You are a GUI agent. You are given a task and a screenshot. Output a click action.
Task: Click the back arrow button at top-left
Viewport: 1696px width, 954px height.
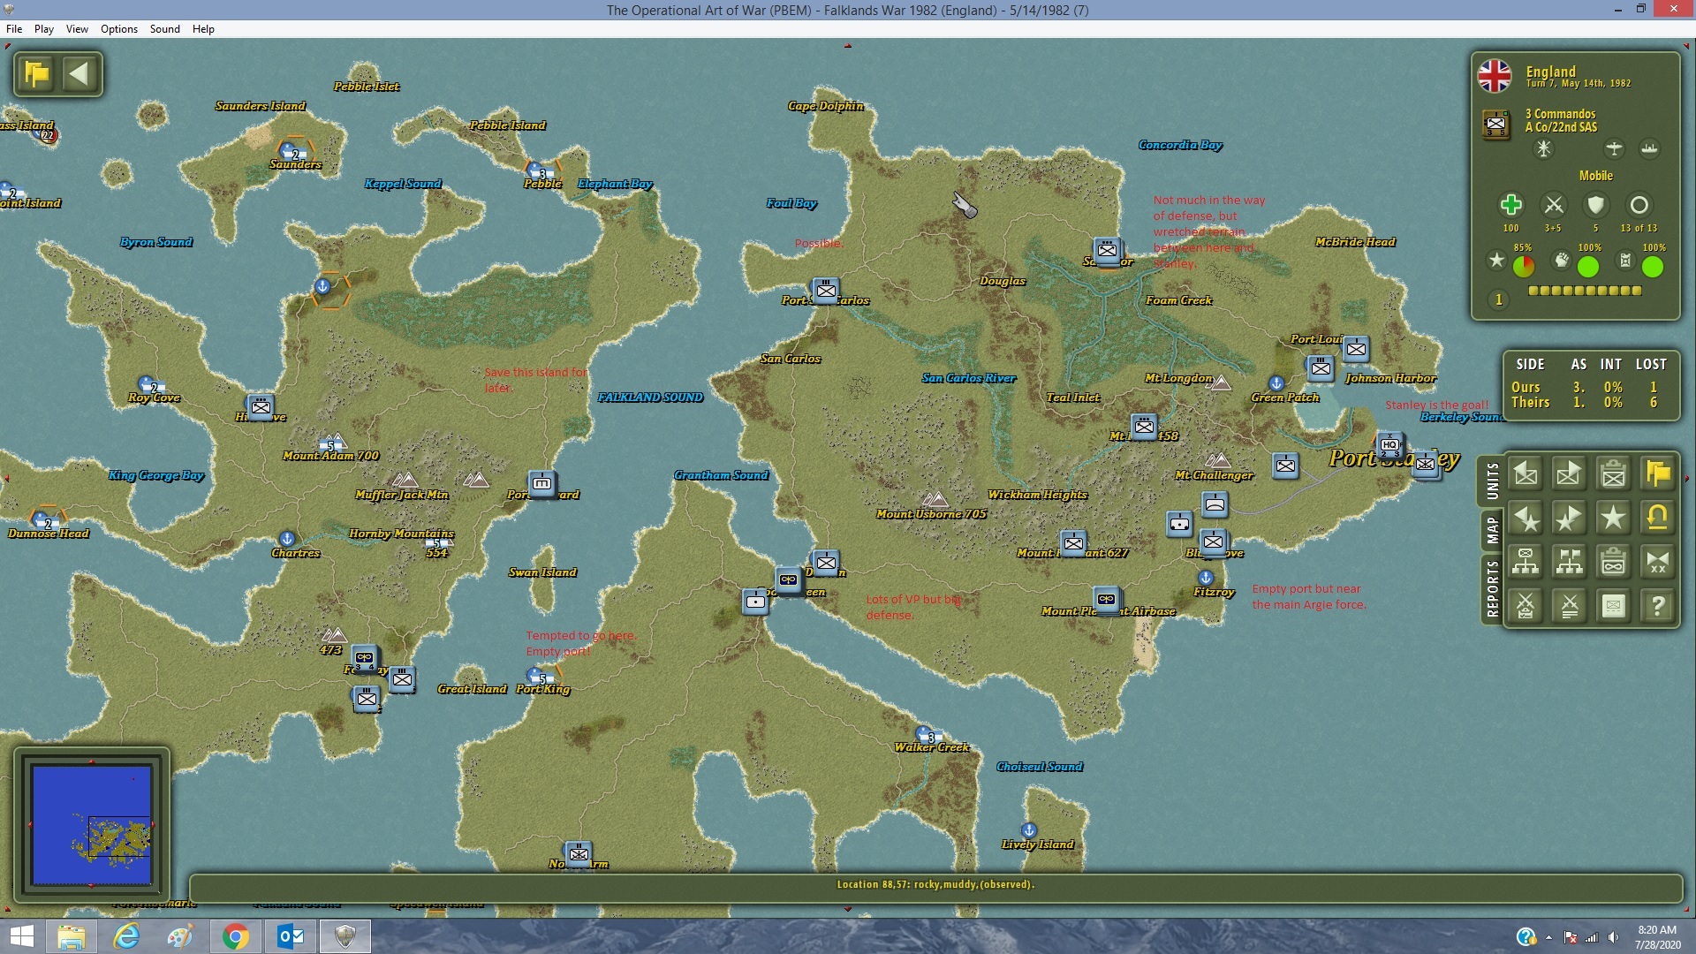(x=79, y=73)
